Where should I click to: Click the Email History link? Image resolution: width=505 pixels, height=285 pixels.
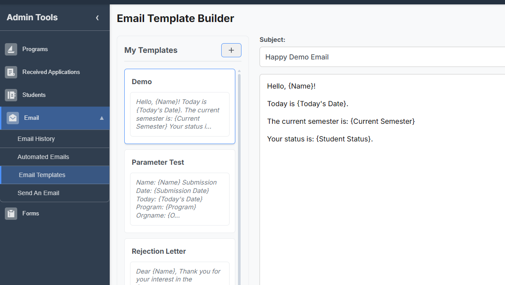tap(37, 138)
